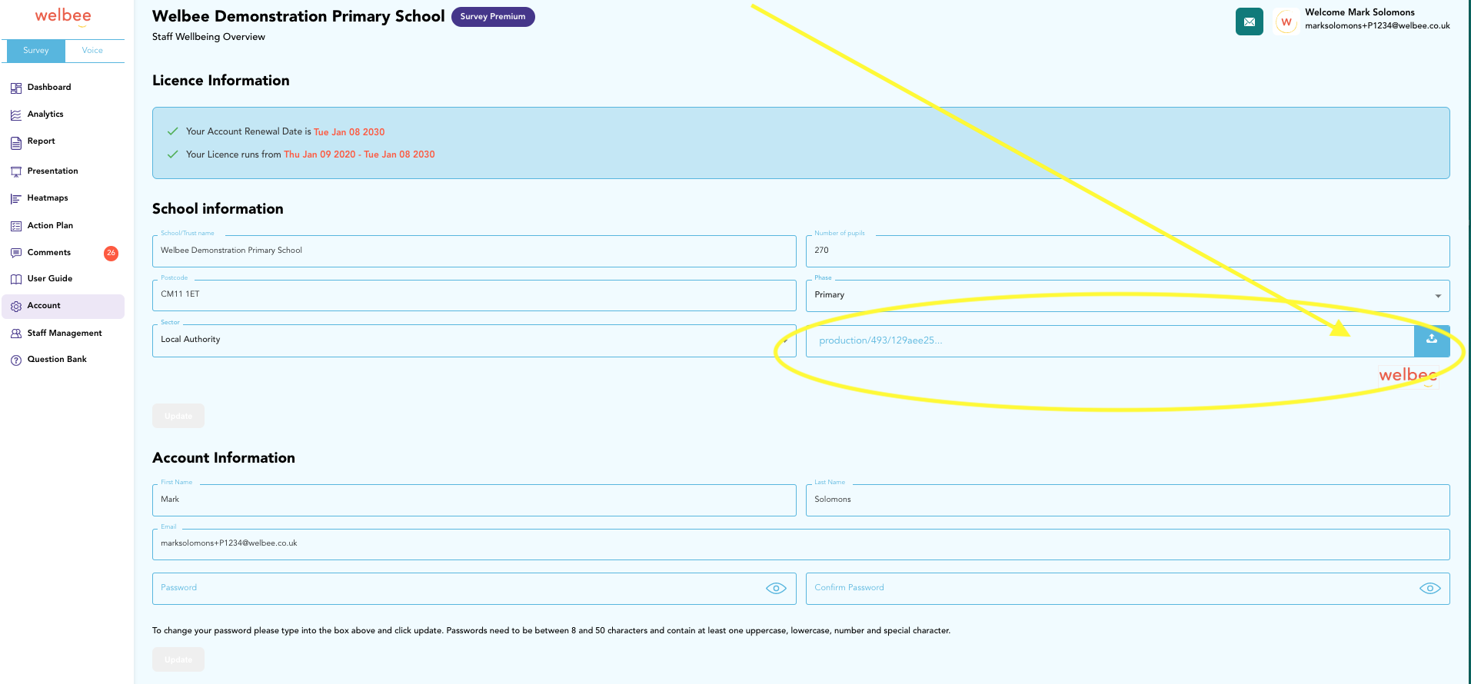Viewport: 1471px width, 684px height.
Task: Click the School/Trust name input field
Action: 474,251
